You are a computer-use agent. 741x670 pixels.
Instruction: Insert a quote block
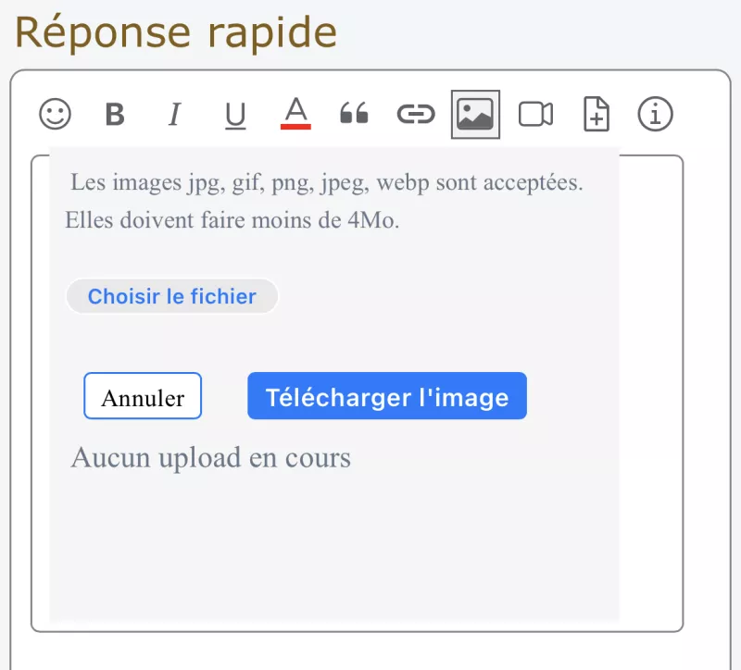(x=354, y=114)
